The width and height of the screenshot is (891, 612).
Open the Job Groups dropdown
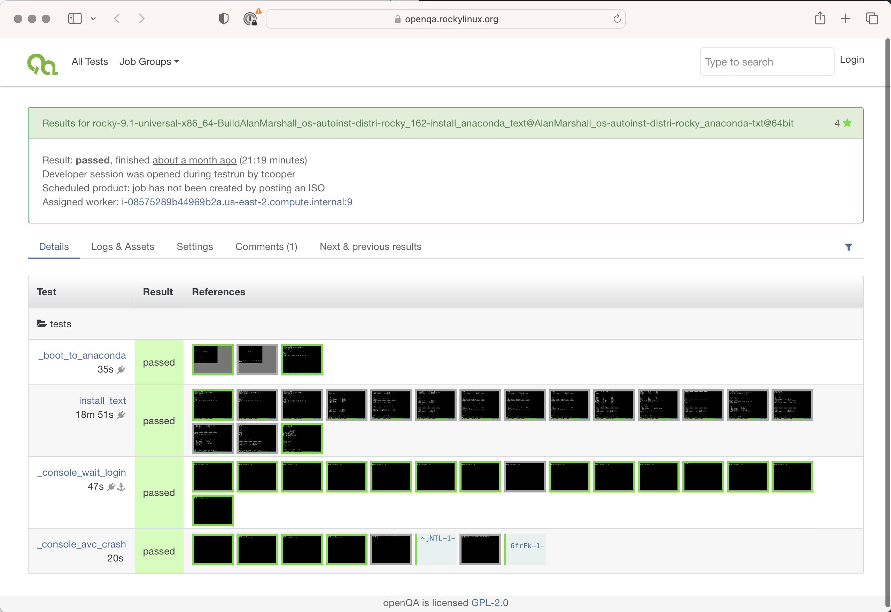pyautogui.click(x=149, y=61)
